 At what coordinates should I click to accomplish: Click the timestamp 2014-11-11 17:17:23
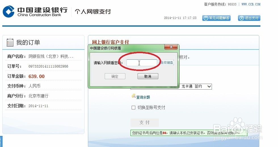tap(180, 18)
